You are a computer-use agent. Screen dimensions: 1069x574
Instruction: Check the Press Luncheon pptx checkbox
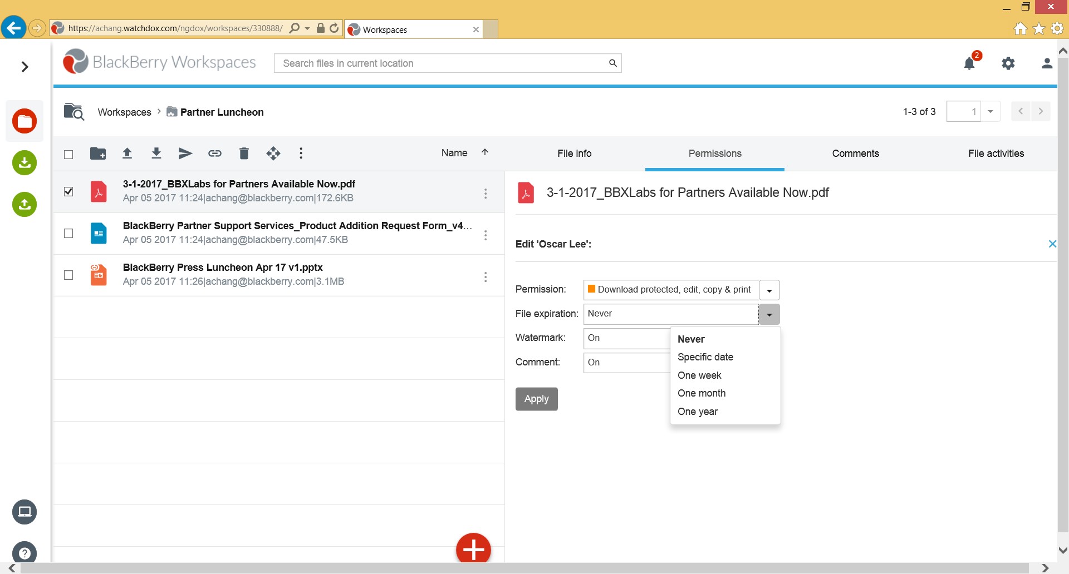[x=68, y=275]
